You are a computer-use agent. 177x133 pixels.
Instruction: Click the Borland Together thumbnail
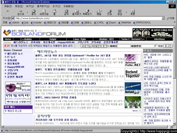point(133,74)
